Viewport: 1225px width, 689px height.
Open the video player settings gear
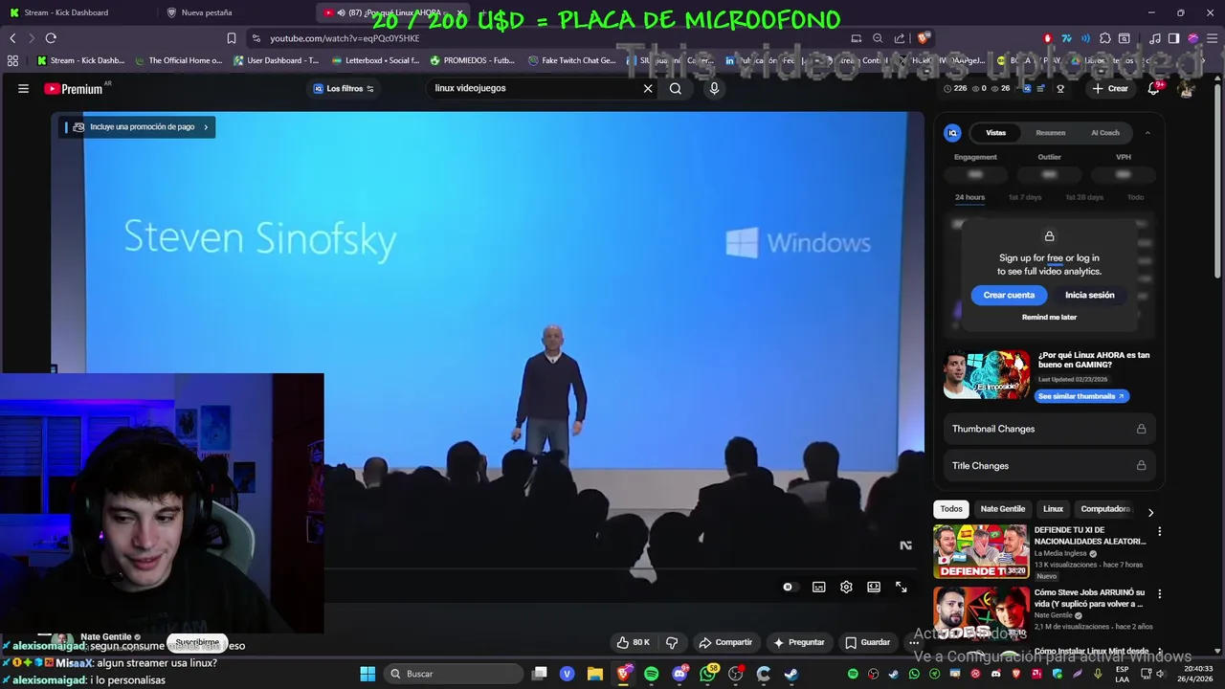click(846, 587)
